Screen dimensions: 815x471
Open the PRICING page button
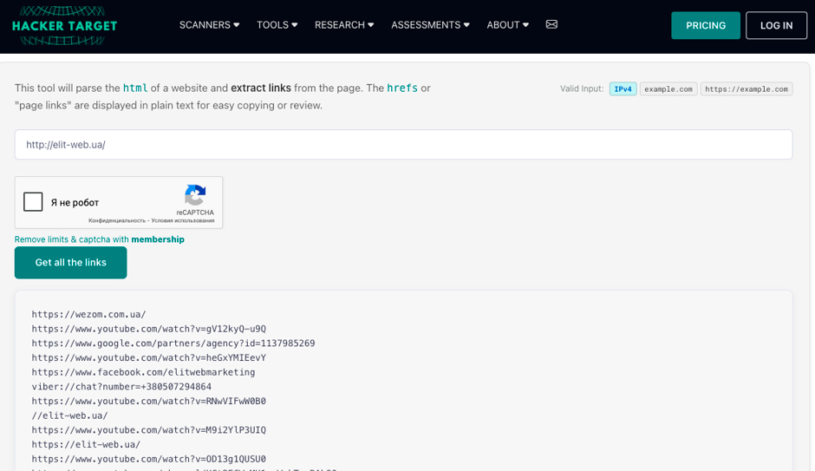tap(706, 25)
